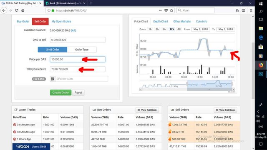Viewport: 267px width, 150px height.
Task: Click the Firefox reload page icon
Action: coord(17,10)
